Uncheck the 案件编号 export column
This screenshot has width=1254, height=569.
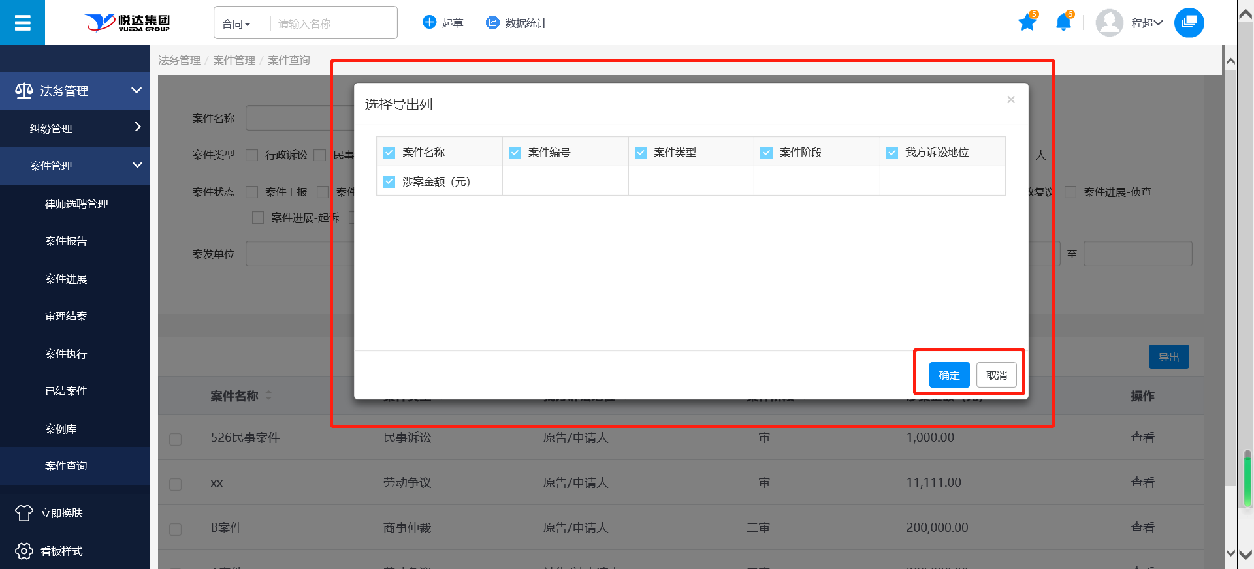click(515, 153)
